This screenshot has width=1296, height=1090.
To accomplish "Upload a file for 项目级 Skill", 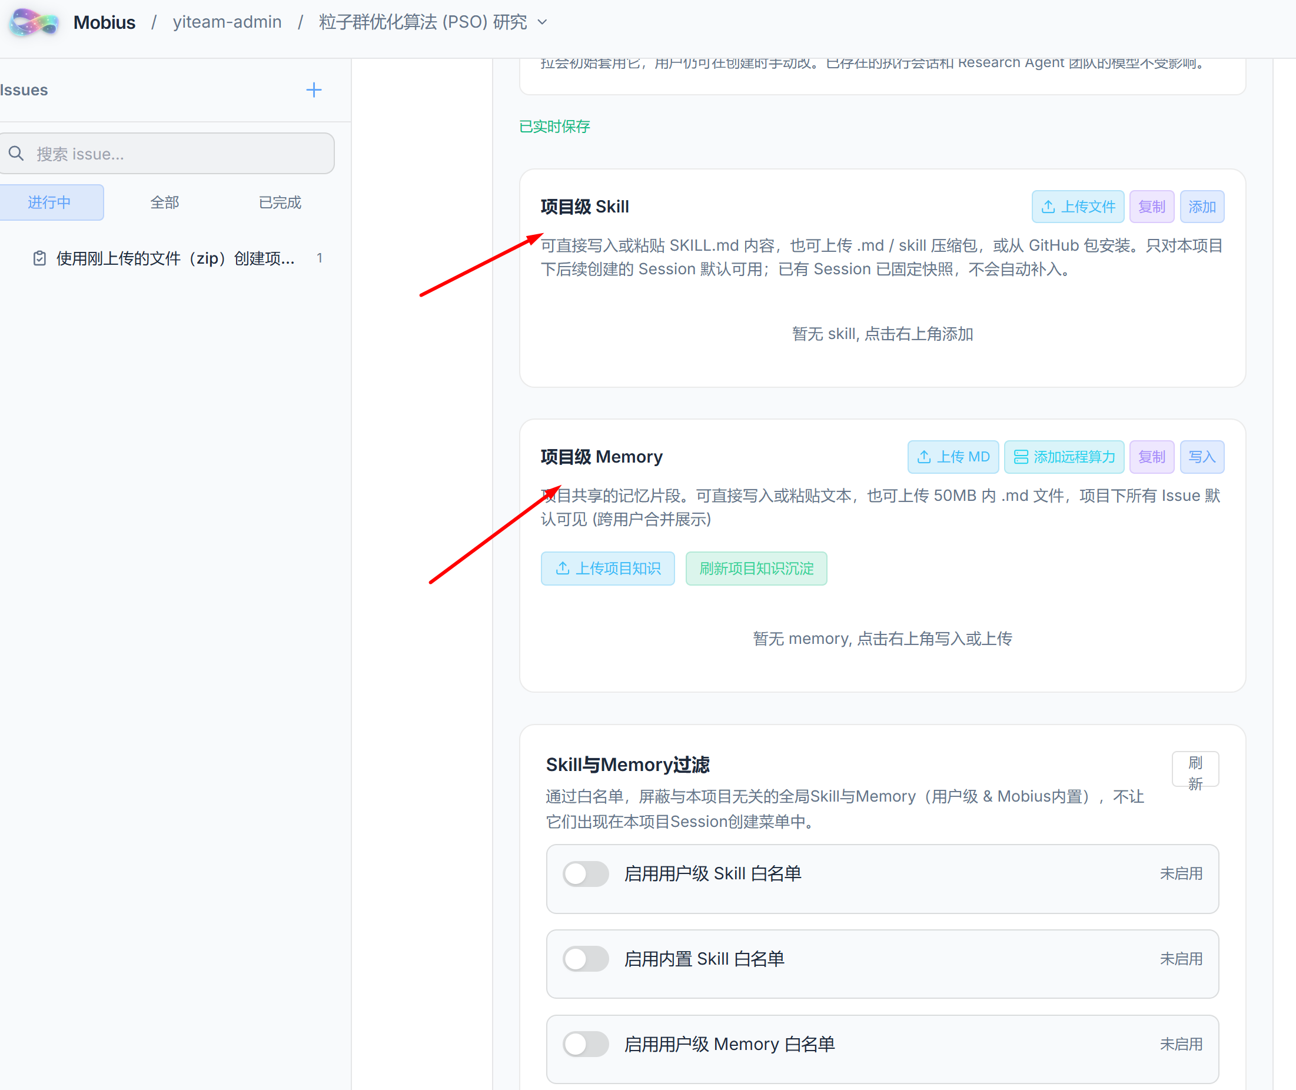I will pyautogui.click(x=1078, y=207).
